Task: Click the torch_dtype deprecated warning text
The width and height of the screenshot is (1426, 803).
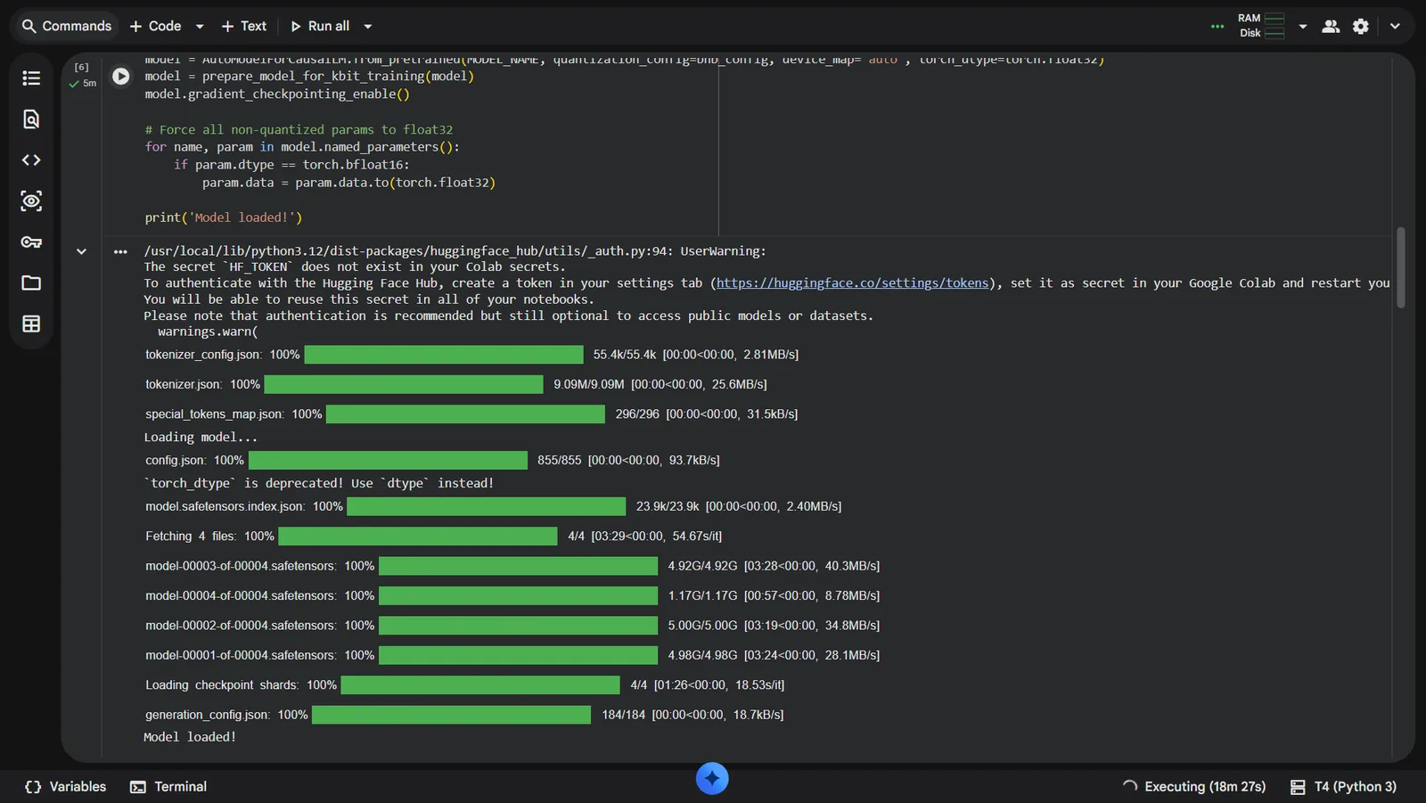Action: click(319, 483)
